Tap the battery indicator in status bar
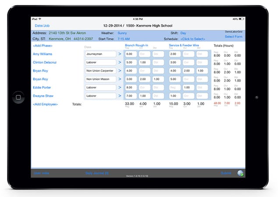 (241, 19)
